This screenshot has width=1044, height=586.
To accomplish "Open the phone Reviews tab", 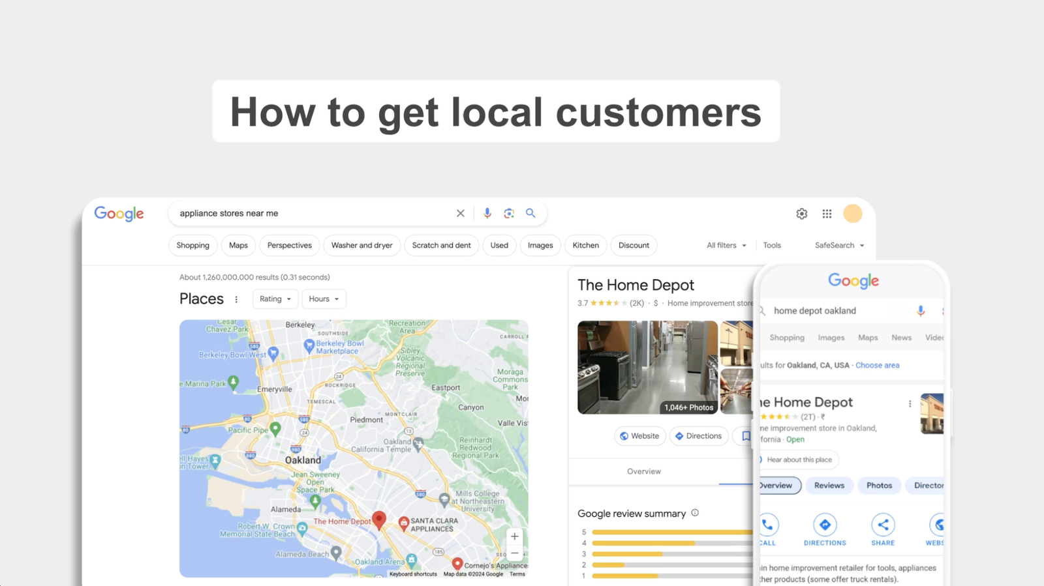I will click(829, 486).
